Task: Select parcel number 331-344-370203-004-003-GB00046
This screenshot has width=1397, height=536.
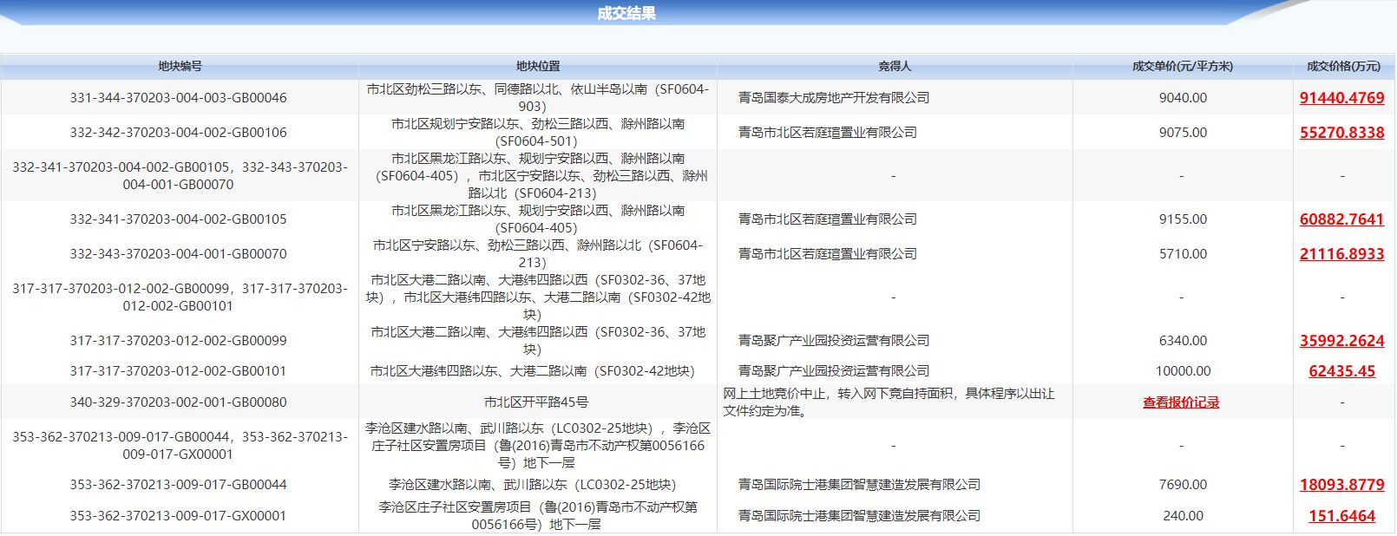Action: click(179, 98)
